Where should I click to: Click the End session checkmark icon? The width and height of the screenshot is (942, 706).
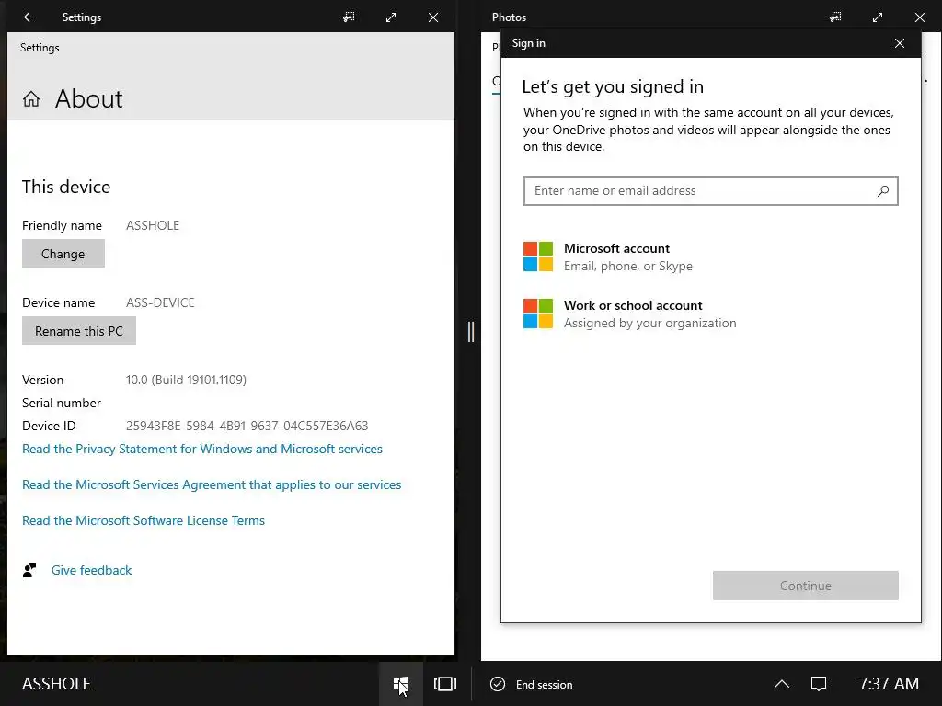point(498,684)
